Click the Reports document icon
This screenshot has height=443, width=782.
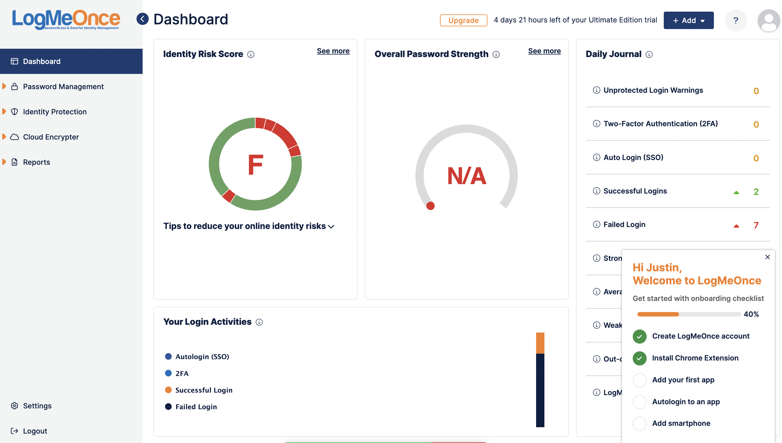14,162
